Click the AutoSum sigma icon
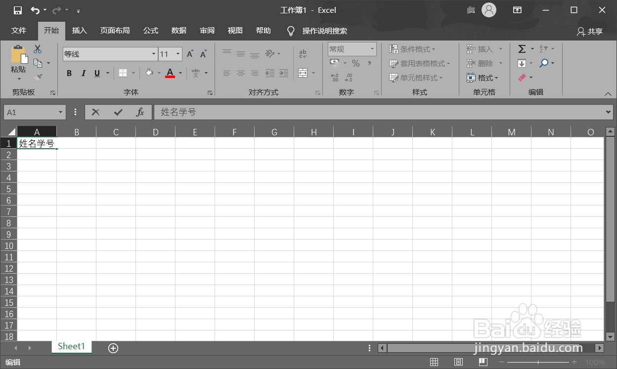617x369 pixels. point(522,49)
